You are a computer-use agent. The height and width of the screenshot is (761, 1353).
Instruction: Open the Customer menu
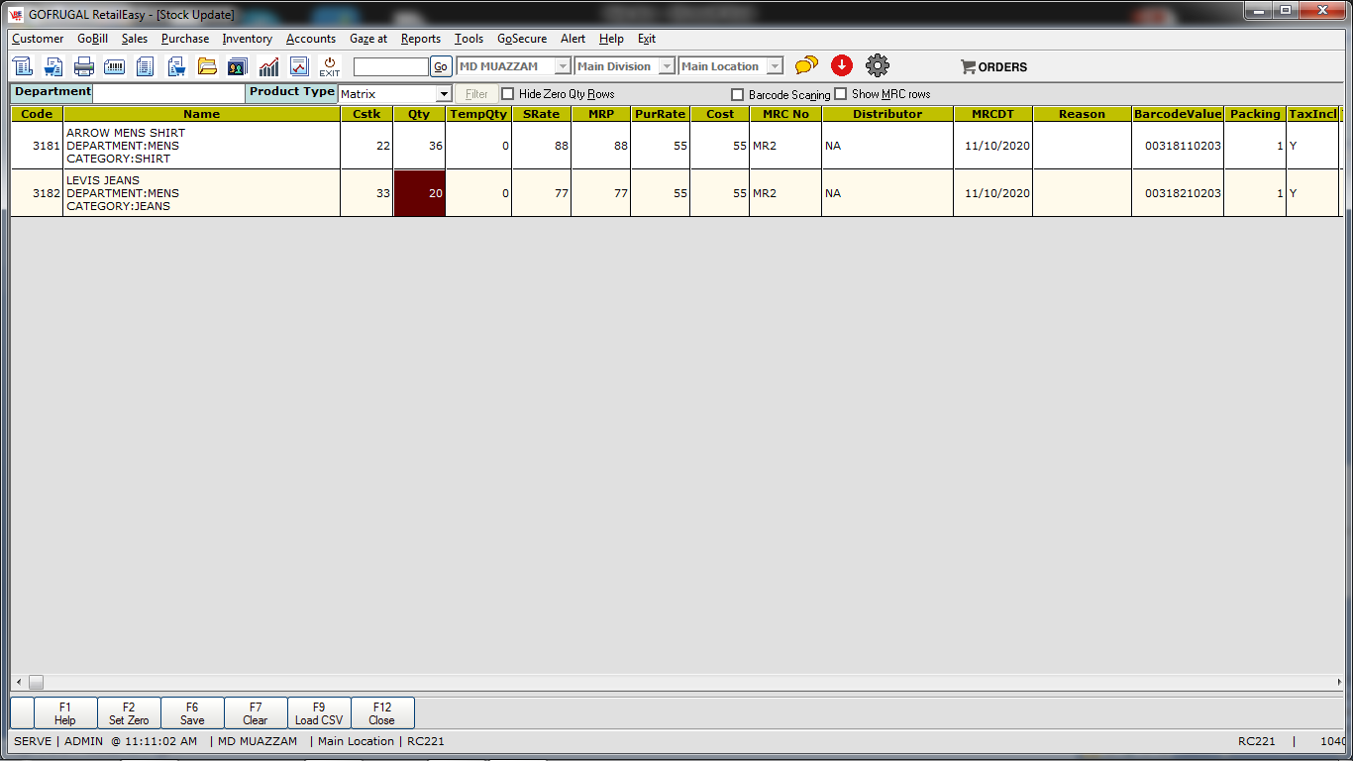pyautogui.click(x=38, y=39)
